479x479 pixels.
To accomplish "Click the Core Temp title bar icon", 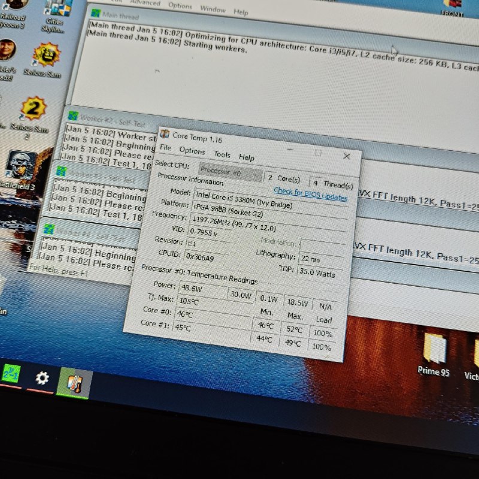I will 165,134.
